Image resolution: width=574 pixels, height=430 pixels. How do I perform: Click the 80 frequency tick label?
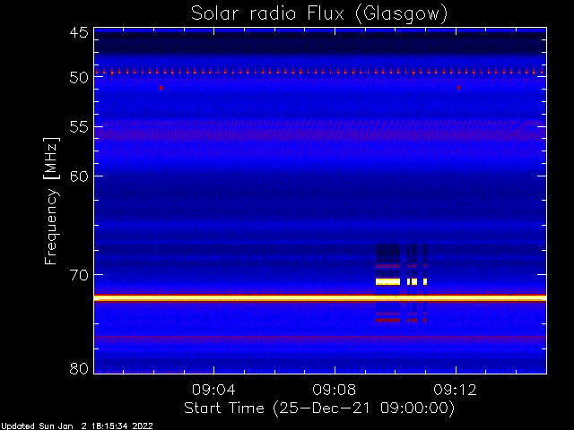click(x=79, y=368)
